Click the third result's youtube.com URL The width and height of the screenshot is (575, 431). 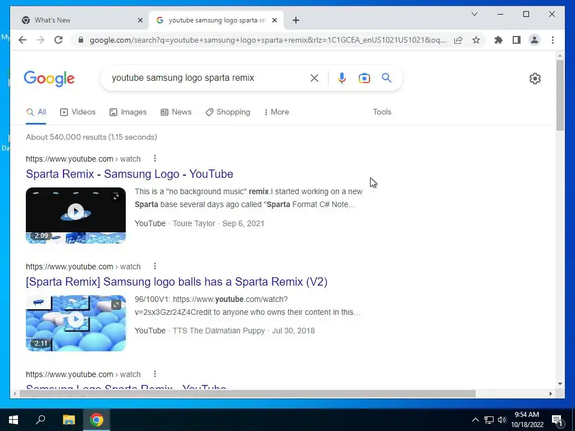tap(83, 374)
